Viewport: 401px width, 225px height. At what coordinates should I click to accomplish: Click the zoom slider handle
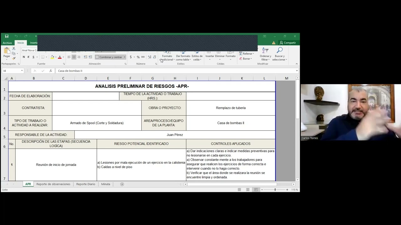pos(275,190)
